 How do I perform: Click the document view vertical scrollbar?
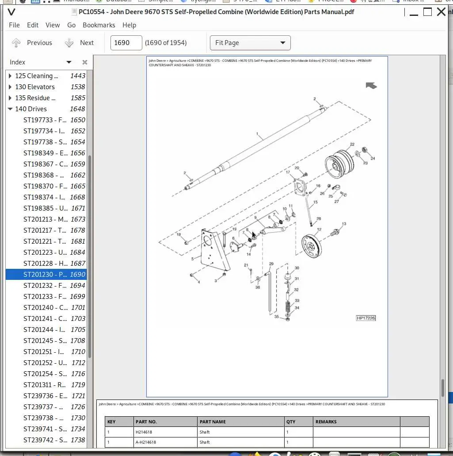coord(442,388)
